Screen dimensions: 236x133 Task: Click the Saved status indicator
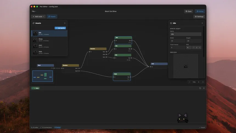click(x=202, y=128)
